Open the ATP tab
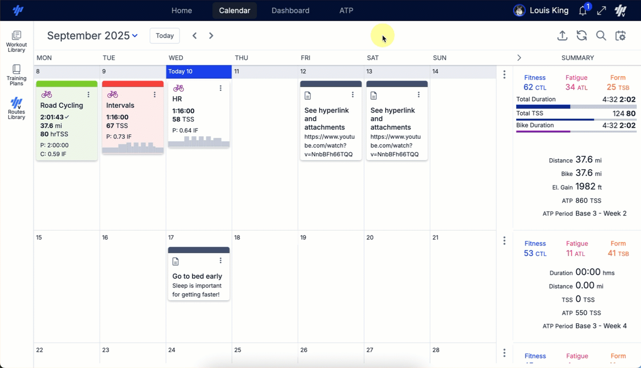The height and width of the screenshot is (368, 641). click(346, 10)
